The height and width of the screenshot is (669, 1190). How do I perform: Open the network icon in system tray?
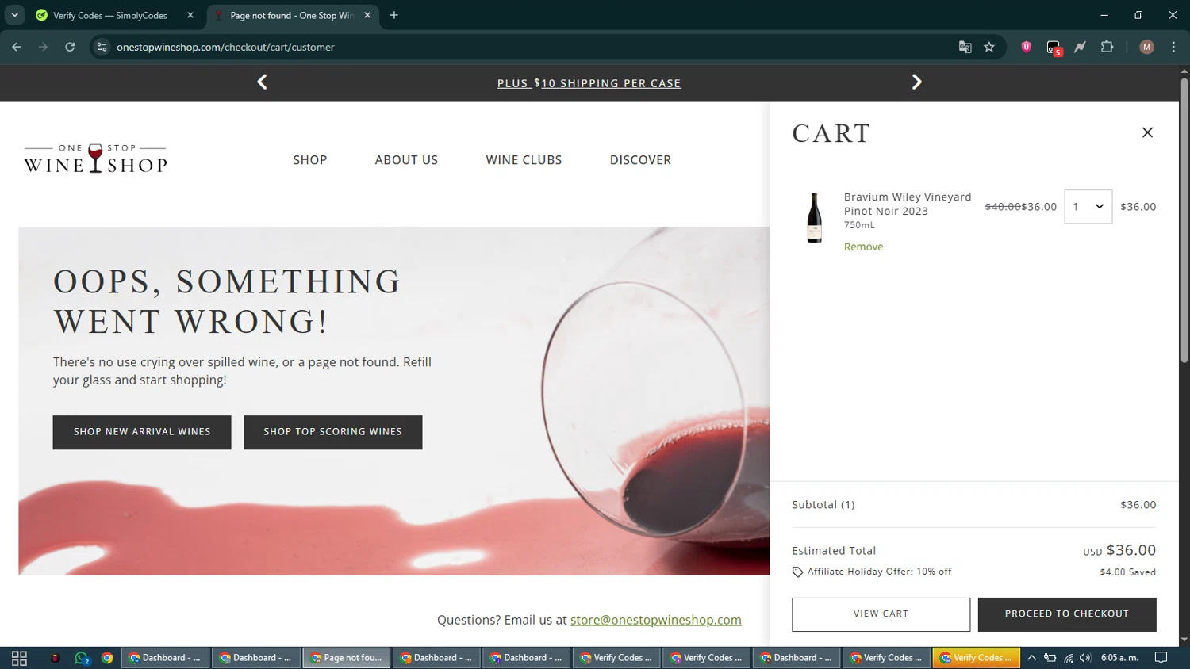point(1069,658)
